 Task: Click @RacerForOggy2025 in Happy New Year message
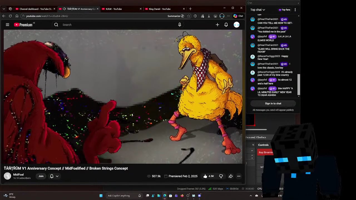click(x=269, y=56)
